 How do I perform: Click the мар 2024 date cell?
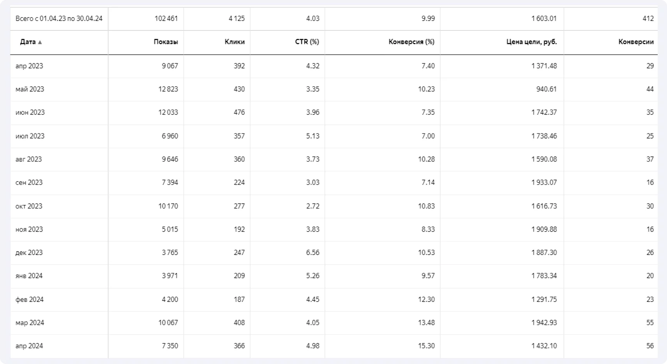tap(29, 323)
